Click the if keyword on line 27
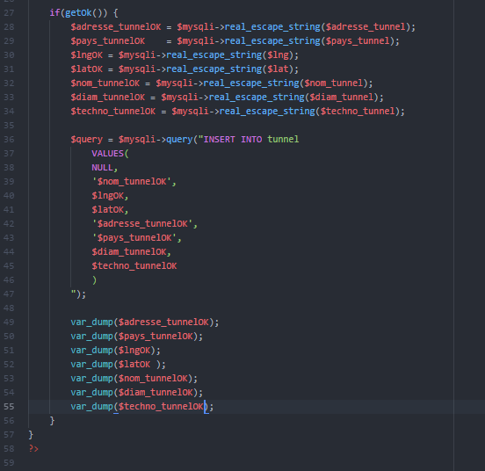Screen dimensions: 485x471 tap(54, 13)
